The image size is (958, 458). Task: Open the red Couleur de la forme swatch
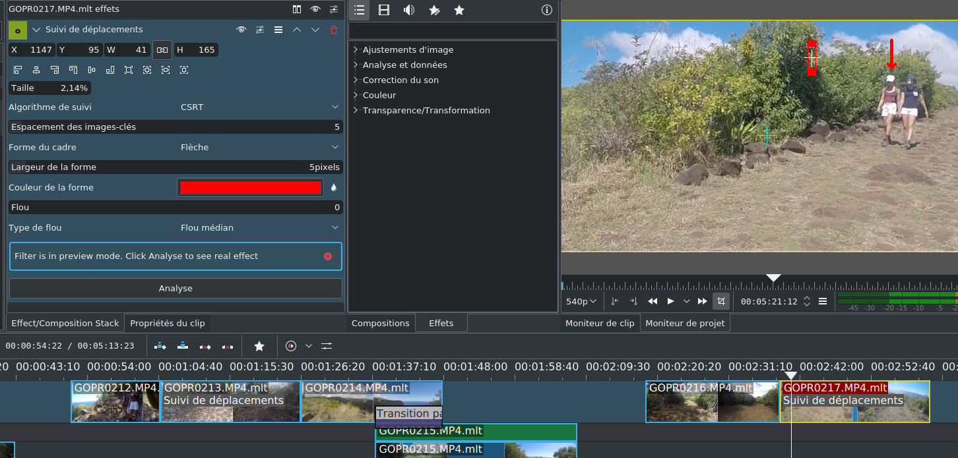point(250,187)
